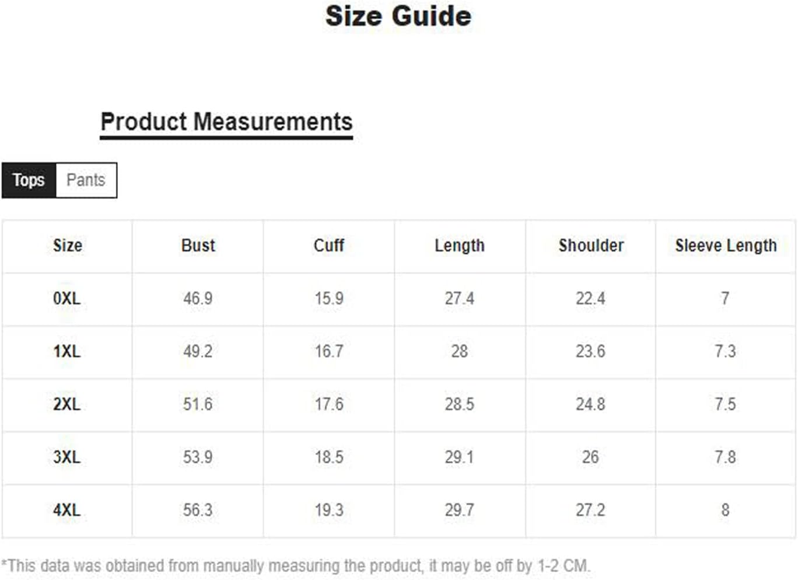Click the 3XL size row label
The height and width of the screenshot is (580, 798).
(67, 457)
